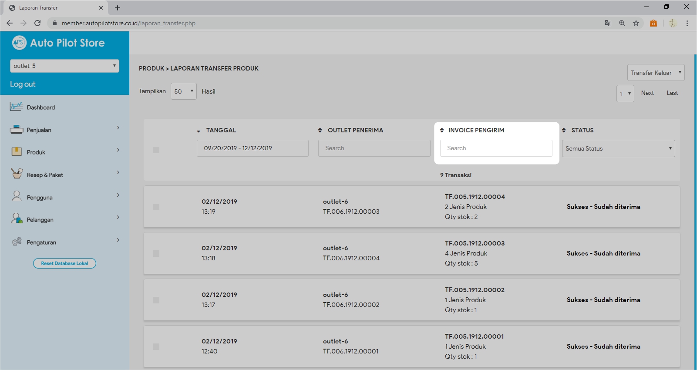Click the Dashboard chart icon in sidebar

[16, 107]
